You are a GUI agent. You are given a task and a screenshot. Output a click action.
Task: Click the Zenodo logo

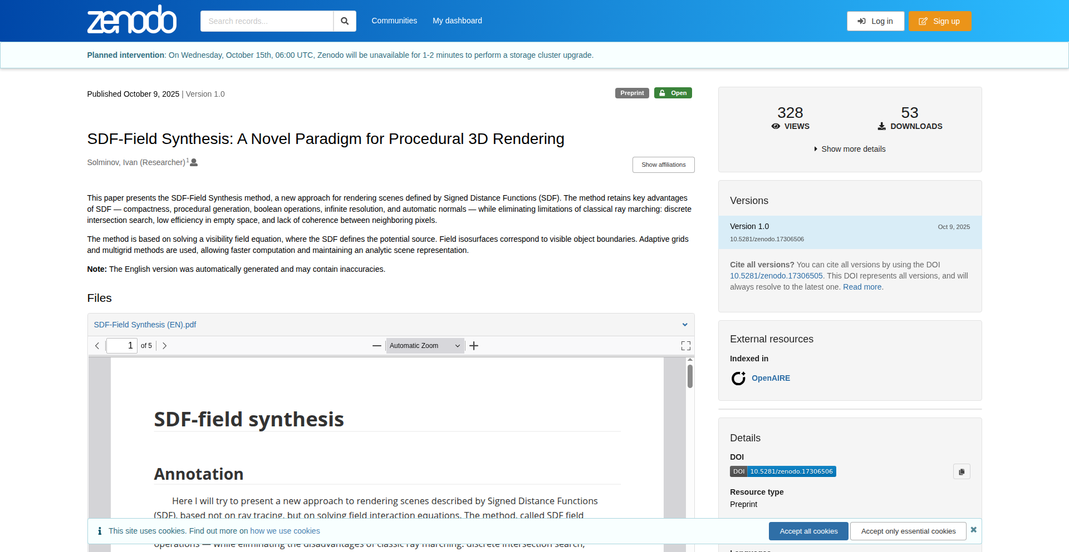[132, 20]
